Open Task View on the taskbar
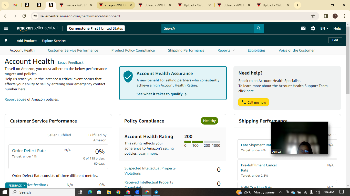 click(x=80, y=192)
